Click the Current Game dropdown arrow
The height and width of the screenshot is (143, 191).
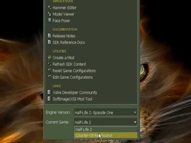(x=135, y=122)
